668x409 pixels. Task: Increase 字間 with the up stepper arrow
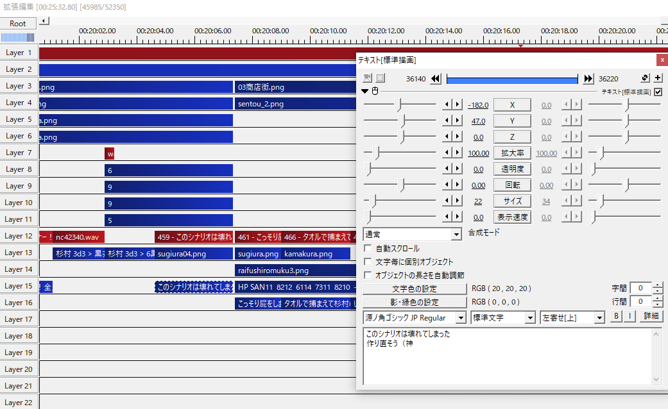[x=657, y=285]
